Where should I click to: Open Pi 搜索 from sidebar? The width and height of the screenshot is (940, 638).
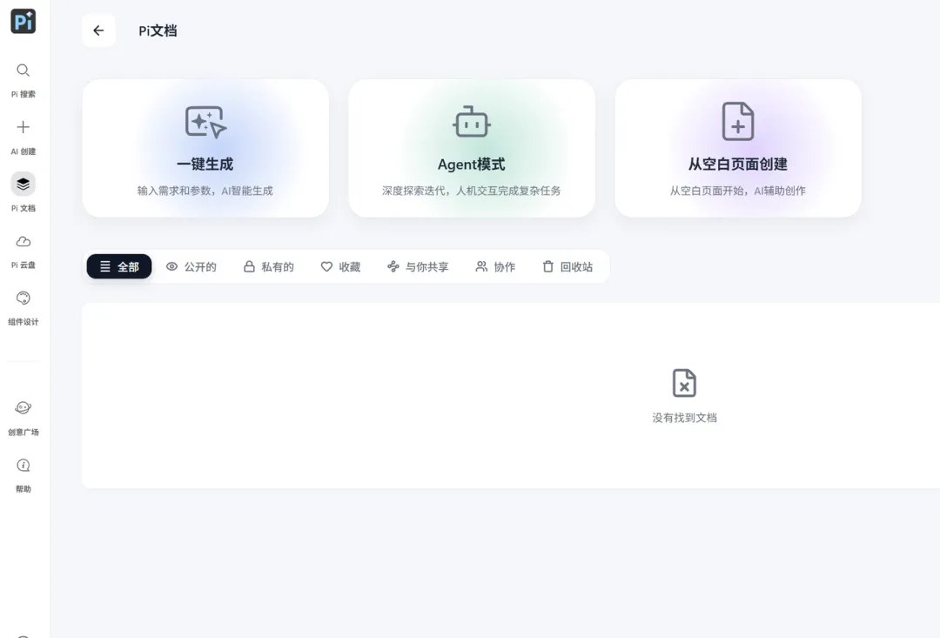point(23,80)
